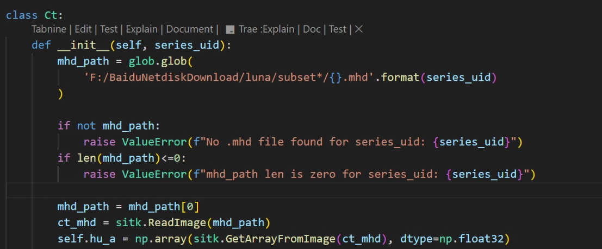Click the Edit code lens action
Viewport: 602px width, 249px height.
83,29
